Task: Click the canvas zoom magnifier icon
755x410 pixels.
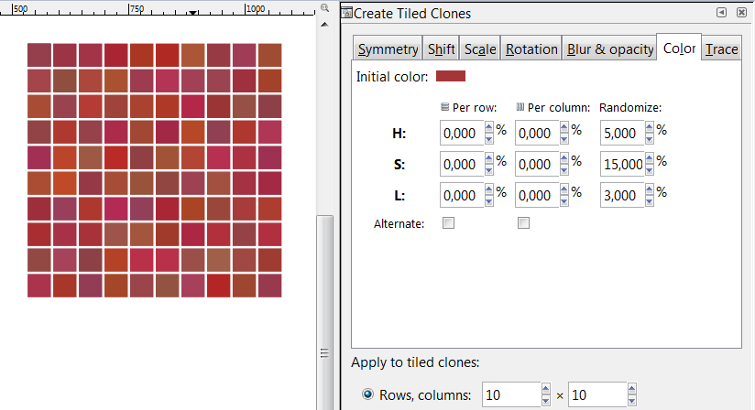Action: [x=324, y=7]
